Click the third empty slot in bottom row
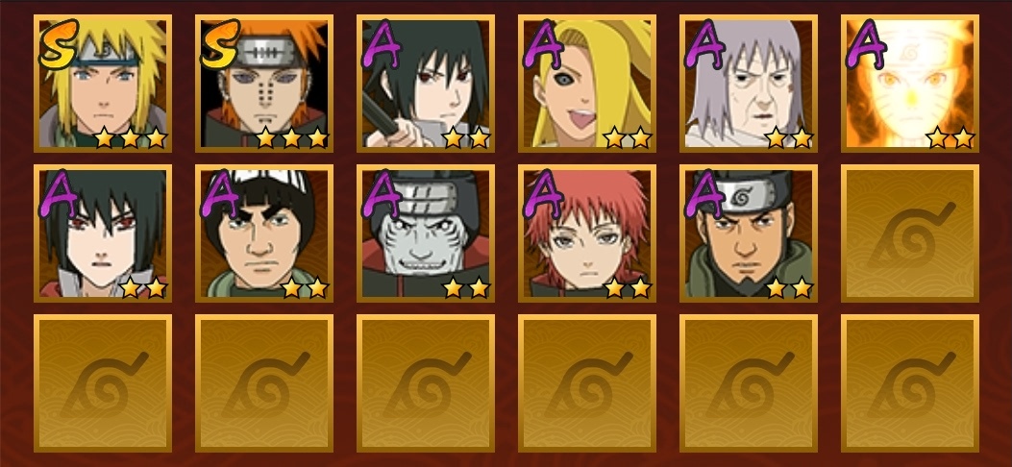 tap(426, 383)
